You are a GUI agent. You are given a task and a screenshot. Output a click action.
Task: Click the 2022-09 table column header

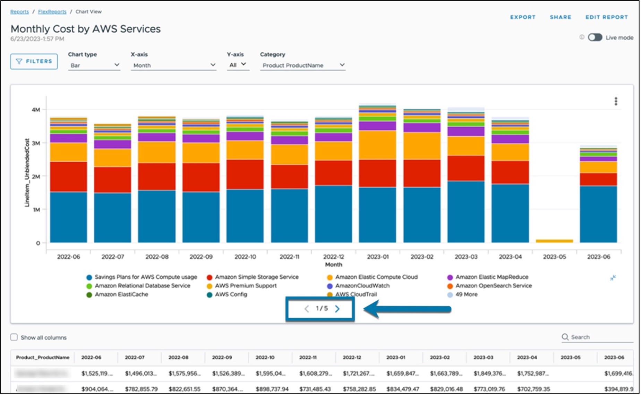[x=222, y=358]
